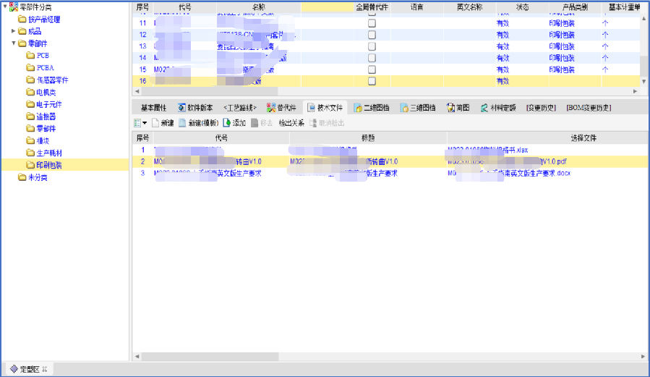Click the lower table's horizontal scroll-left arrow
Viewport: 650px width, 377px height.
tap(137, 357)
